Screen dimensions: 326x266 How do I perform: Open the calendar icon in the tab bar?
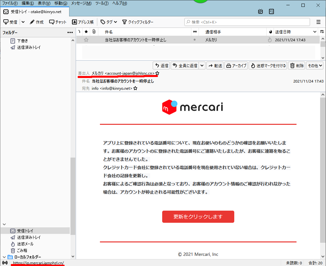coord(260,11)
